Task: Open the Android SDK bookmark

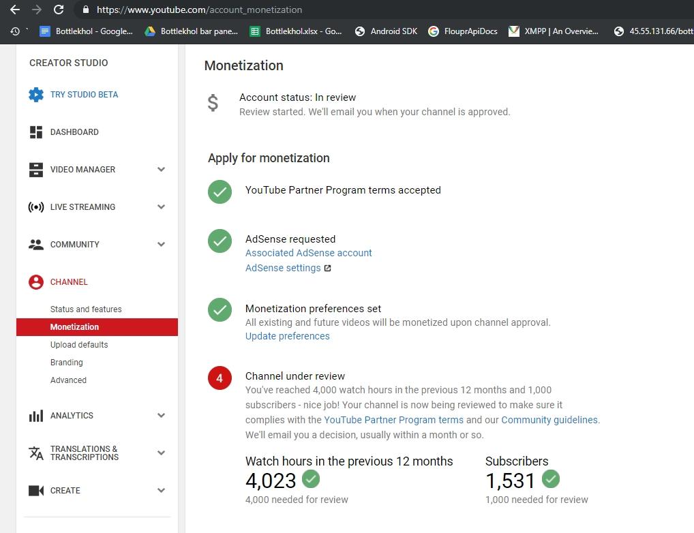Action: click(387, 31)
